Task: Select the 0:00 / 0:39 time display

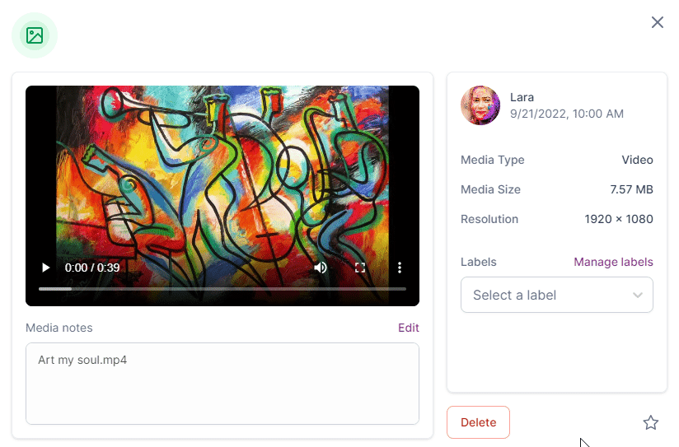Action: (x=91, y=268)
